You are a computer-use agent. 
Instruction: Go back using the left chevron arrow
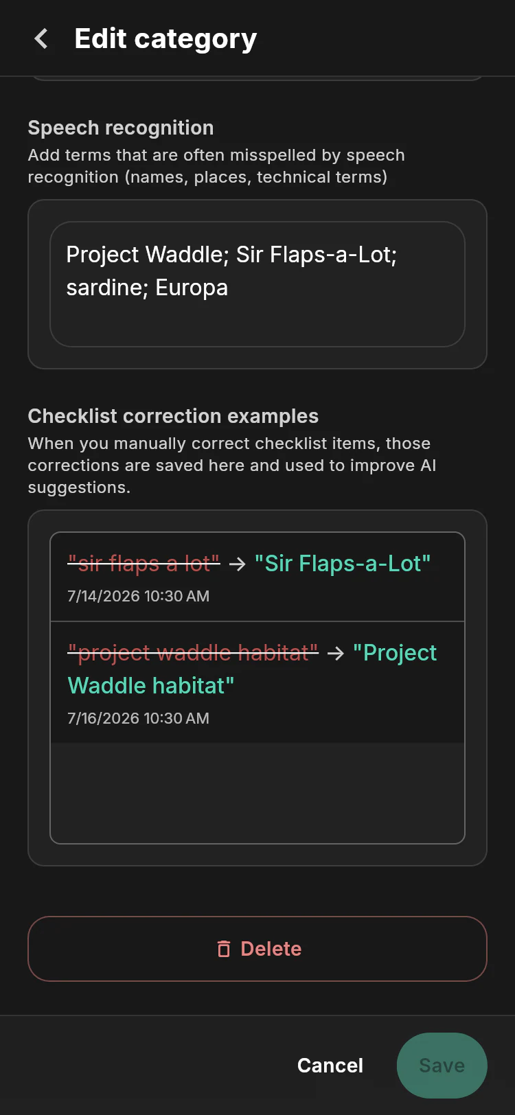(41, 38)
